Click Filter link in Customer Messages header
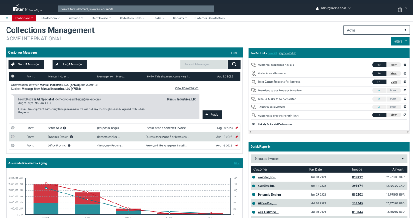Image resolution: width=413 pixels, height=218 pixels. click(x=234, y=53)
